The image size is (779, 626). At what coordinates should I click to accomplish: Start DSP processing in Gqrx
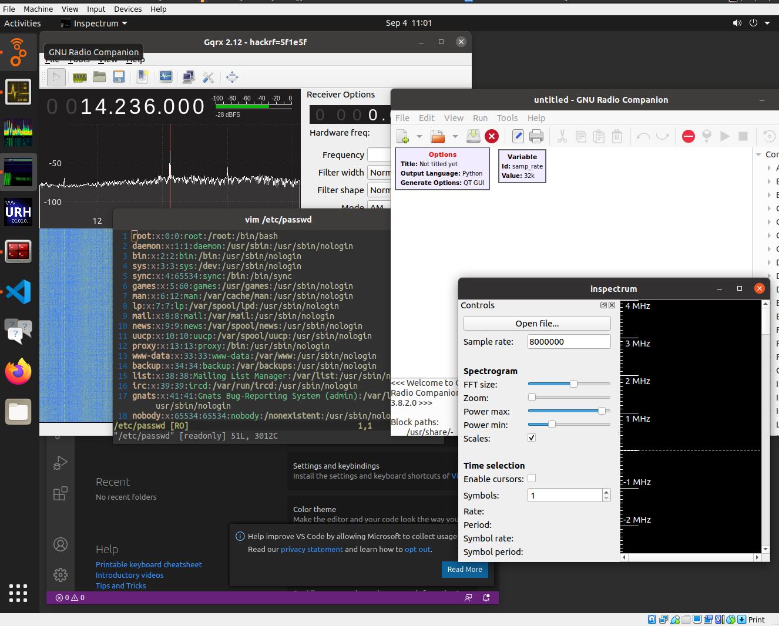tap(56, 77)
